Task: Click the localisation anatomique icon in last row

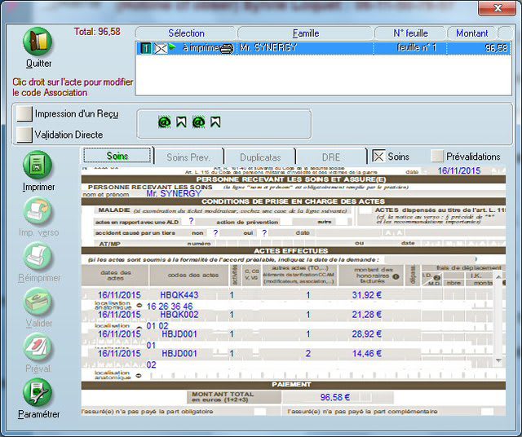Action: [139, 376]
